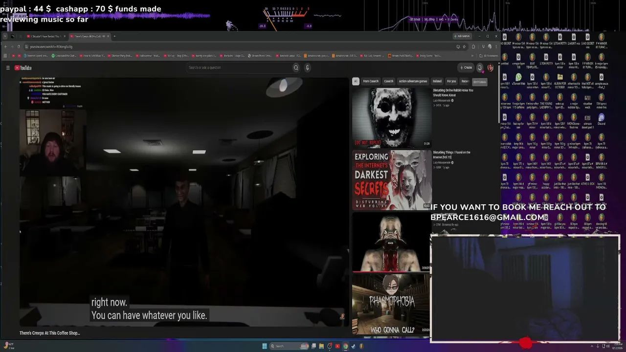Focus the youtube.com address bar
This screenshot has height=352, width=626.
(240, 46)
